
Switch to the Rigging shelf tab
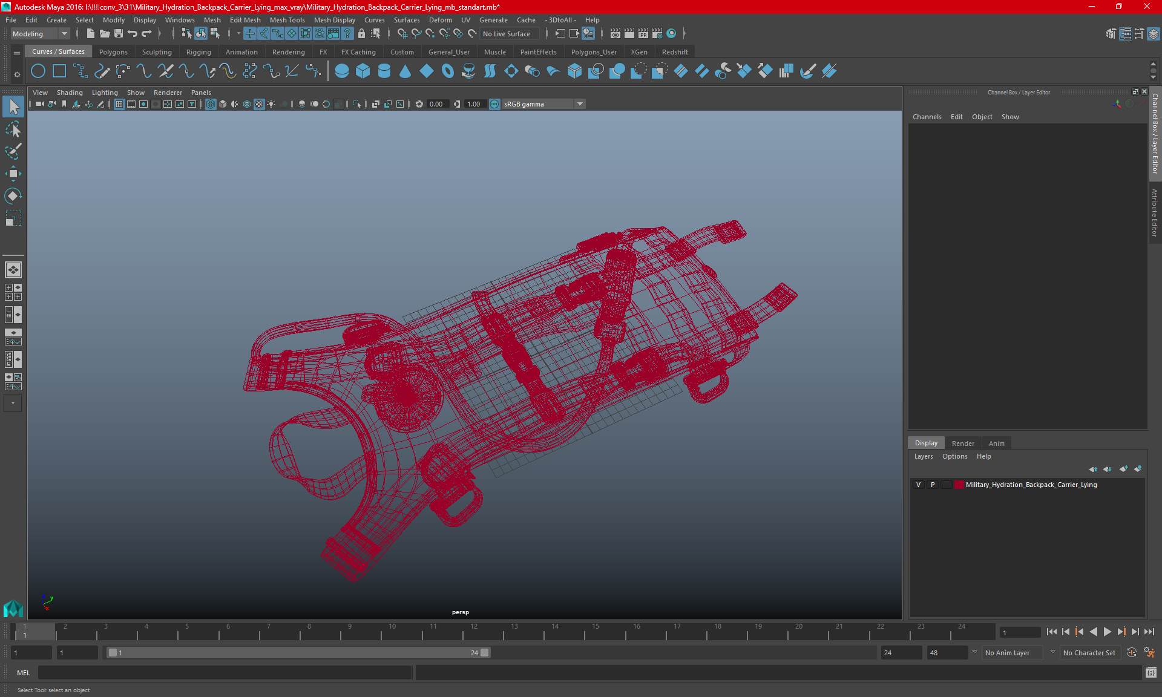tap(199, 52)
